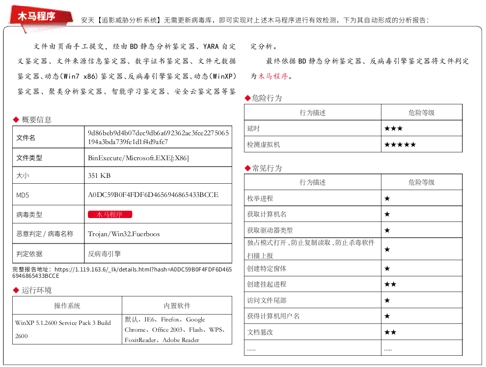Click the star rating for 独占模式打开
The height and width of the screenshot is (367, 486).
[387, 249]
